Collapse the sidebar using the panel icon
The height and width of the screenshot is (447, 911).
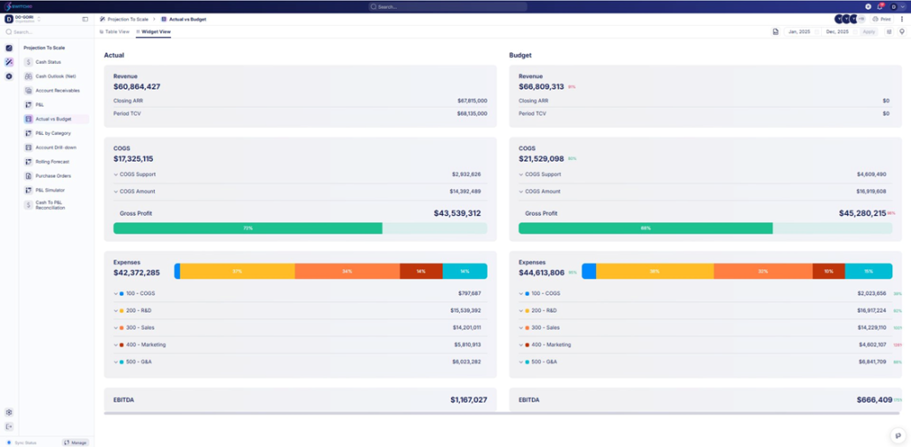85,19
